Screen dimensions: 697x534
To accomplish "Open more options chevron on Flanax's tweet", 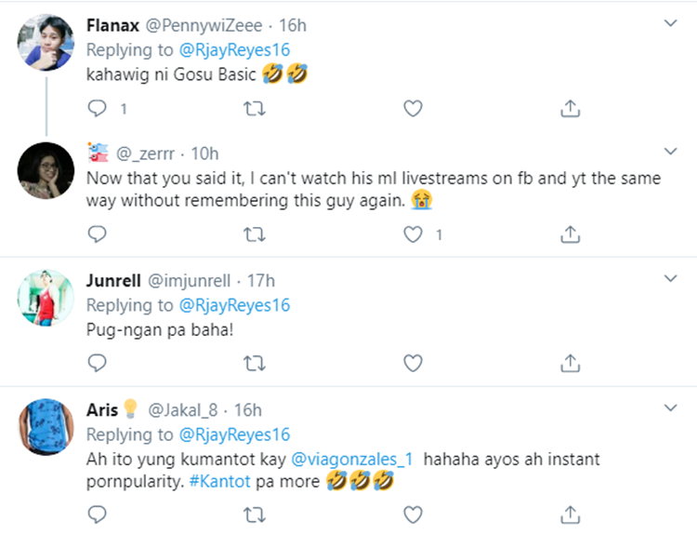I will pos(670,21).
